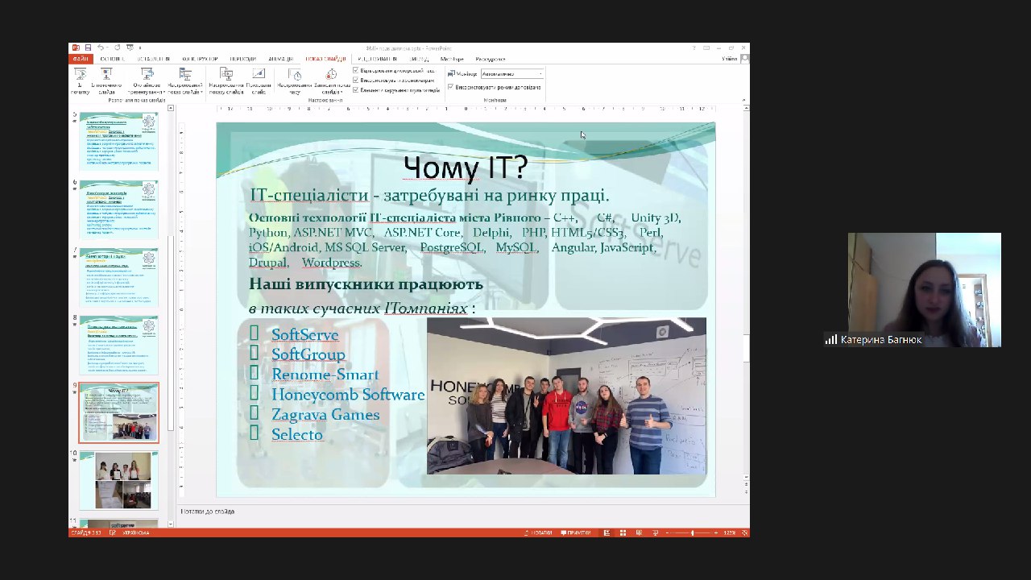
Task: Adjust the zoom slider in status bar
Action: coord(693,532)
